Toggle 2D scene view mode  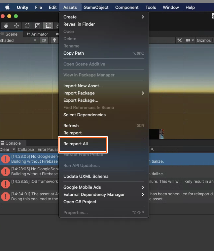[44, 40]
